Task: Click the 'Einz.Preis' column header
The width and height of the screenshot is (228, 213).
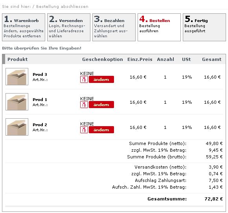Action: [x=140, y=59]
